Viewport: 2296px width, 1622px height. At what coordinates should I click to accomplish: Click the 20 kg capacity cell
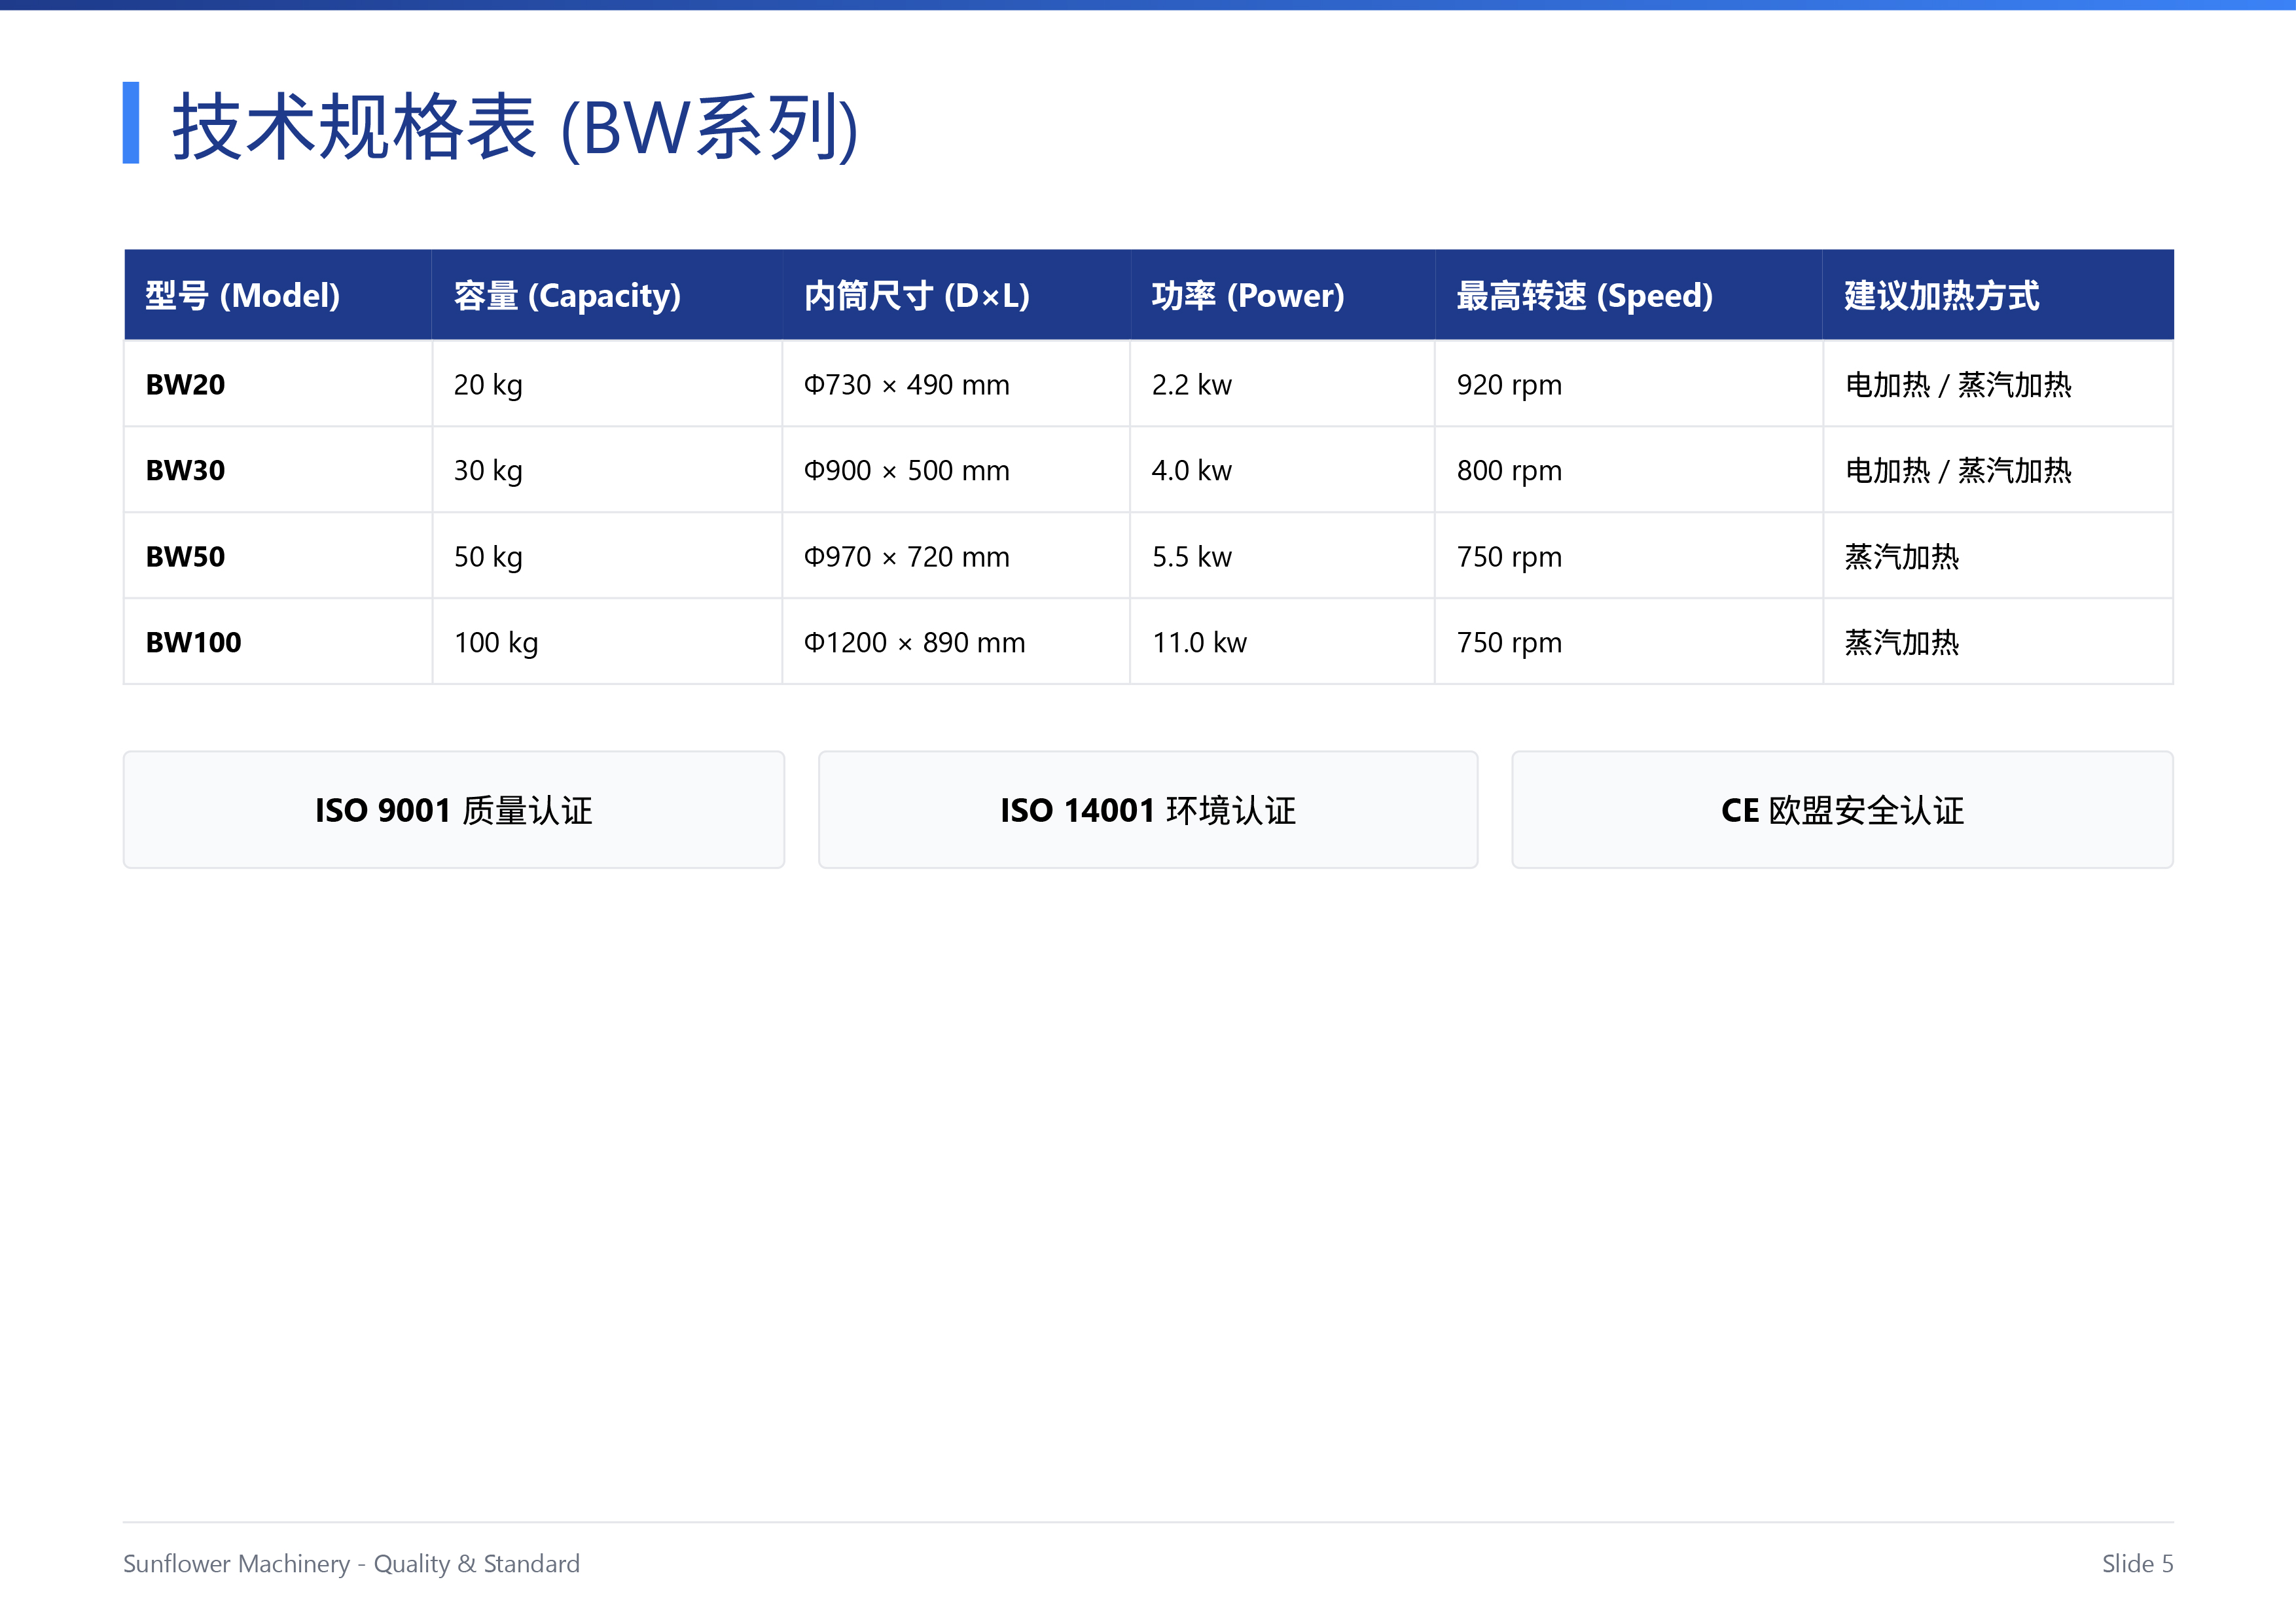607,384
